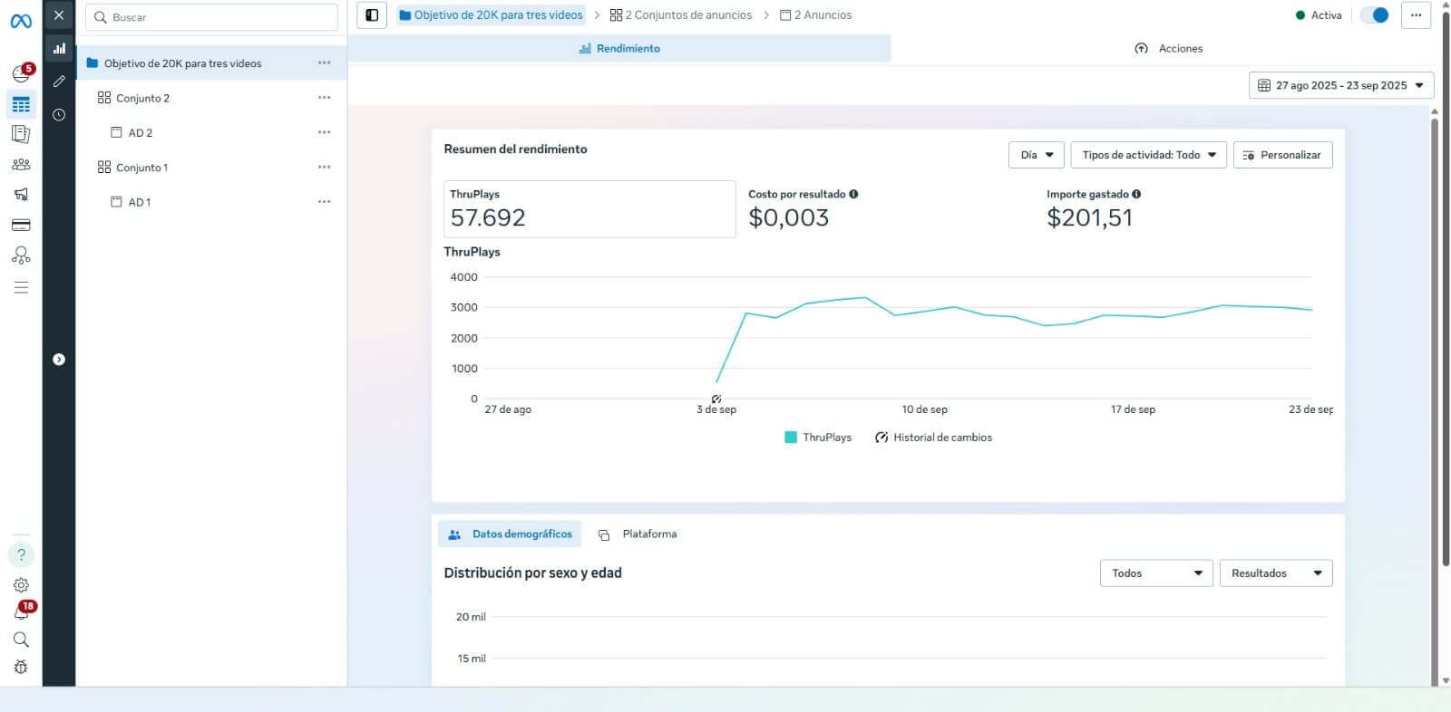Switch to the Acciones tab
This screenshot has height=712, width=1451.
point(1169,49)
